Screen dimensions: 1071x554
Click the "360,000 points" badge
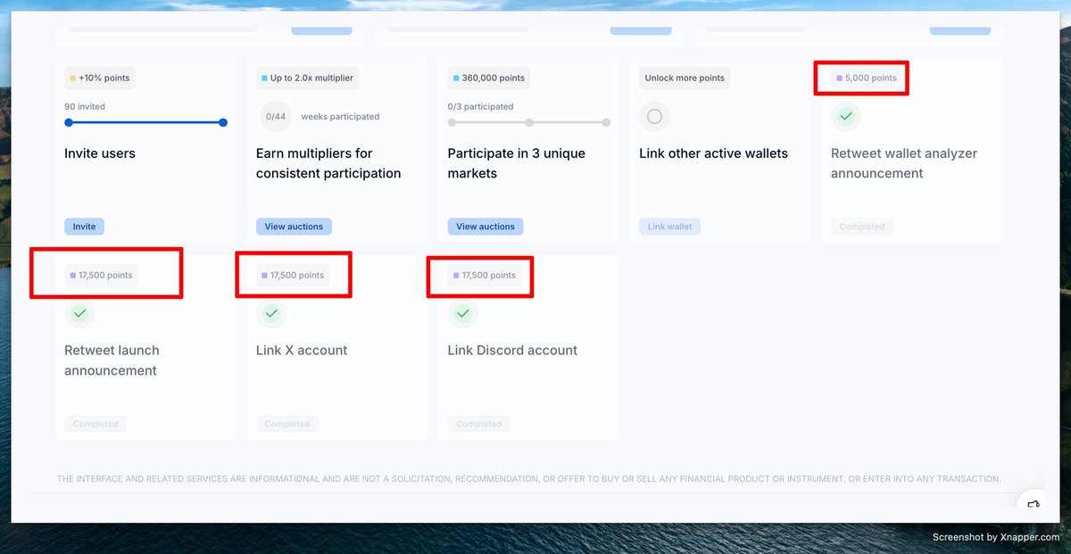487,78
